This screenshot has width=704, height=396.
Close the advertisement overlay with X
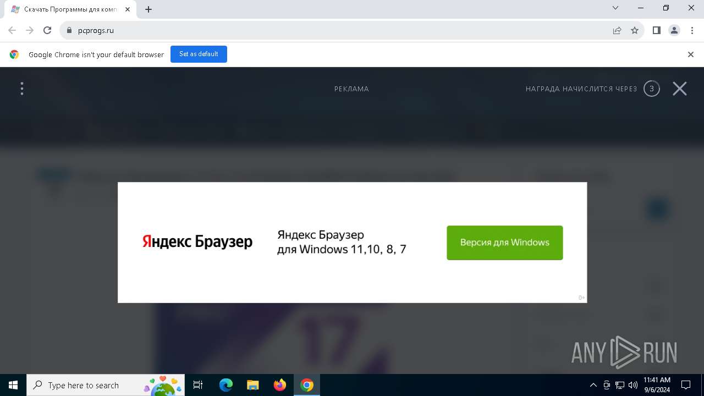680,89
